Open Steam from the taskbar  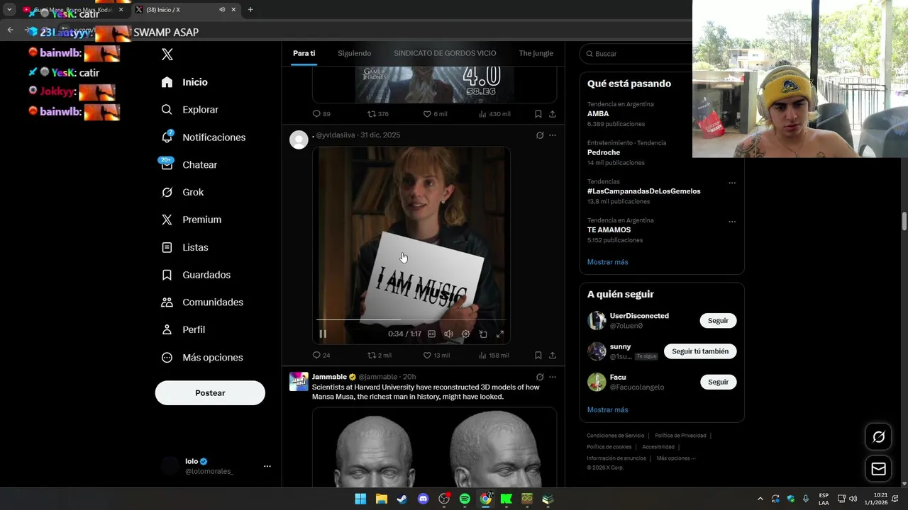(402, 499)
